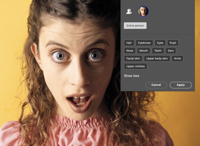
Task: Pick the Mouth option
Action: coord(144,51)
